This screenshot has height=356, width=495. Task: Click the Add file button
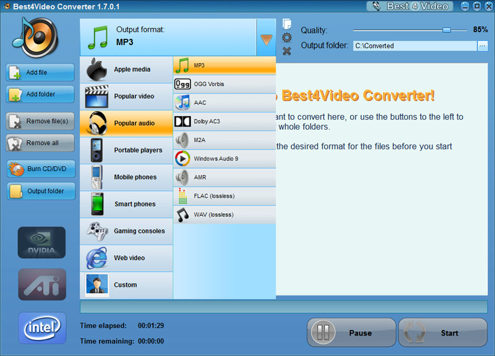(40, 72)
